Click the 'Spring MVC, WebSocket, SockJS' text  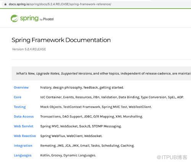[x=81, y=126]
